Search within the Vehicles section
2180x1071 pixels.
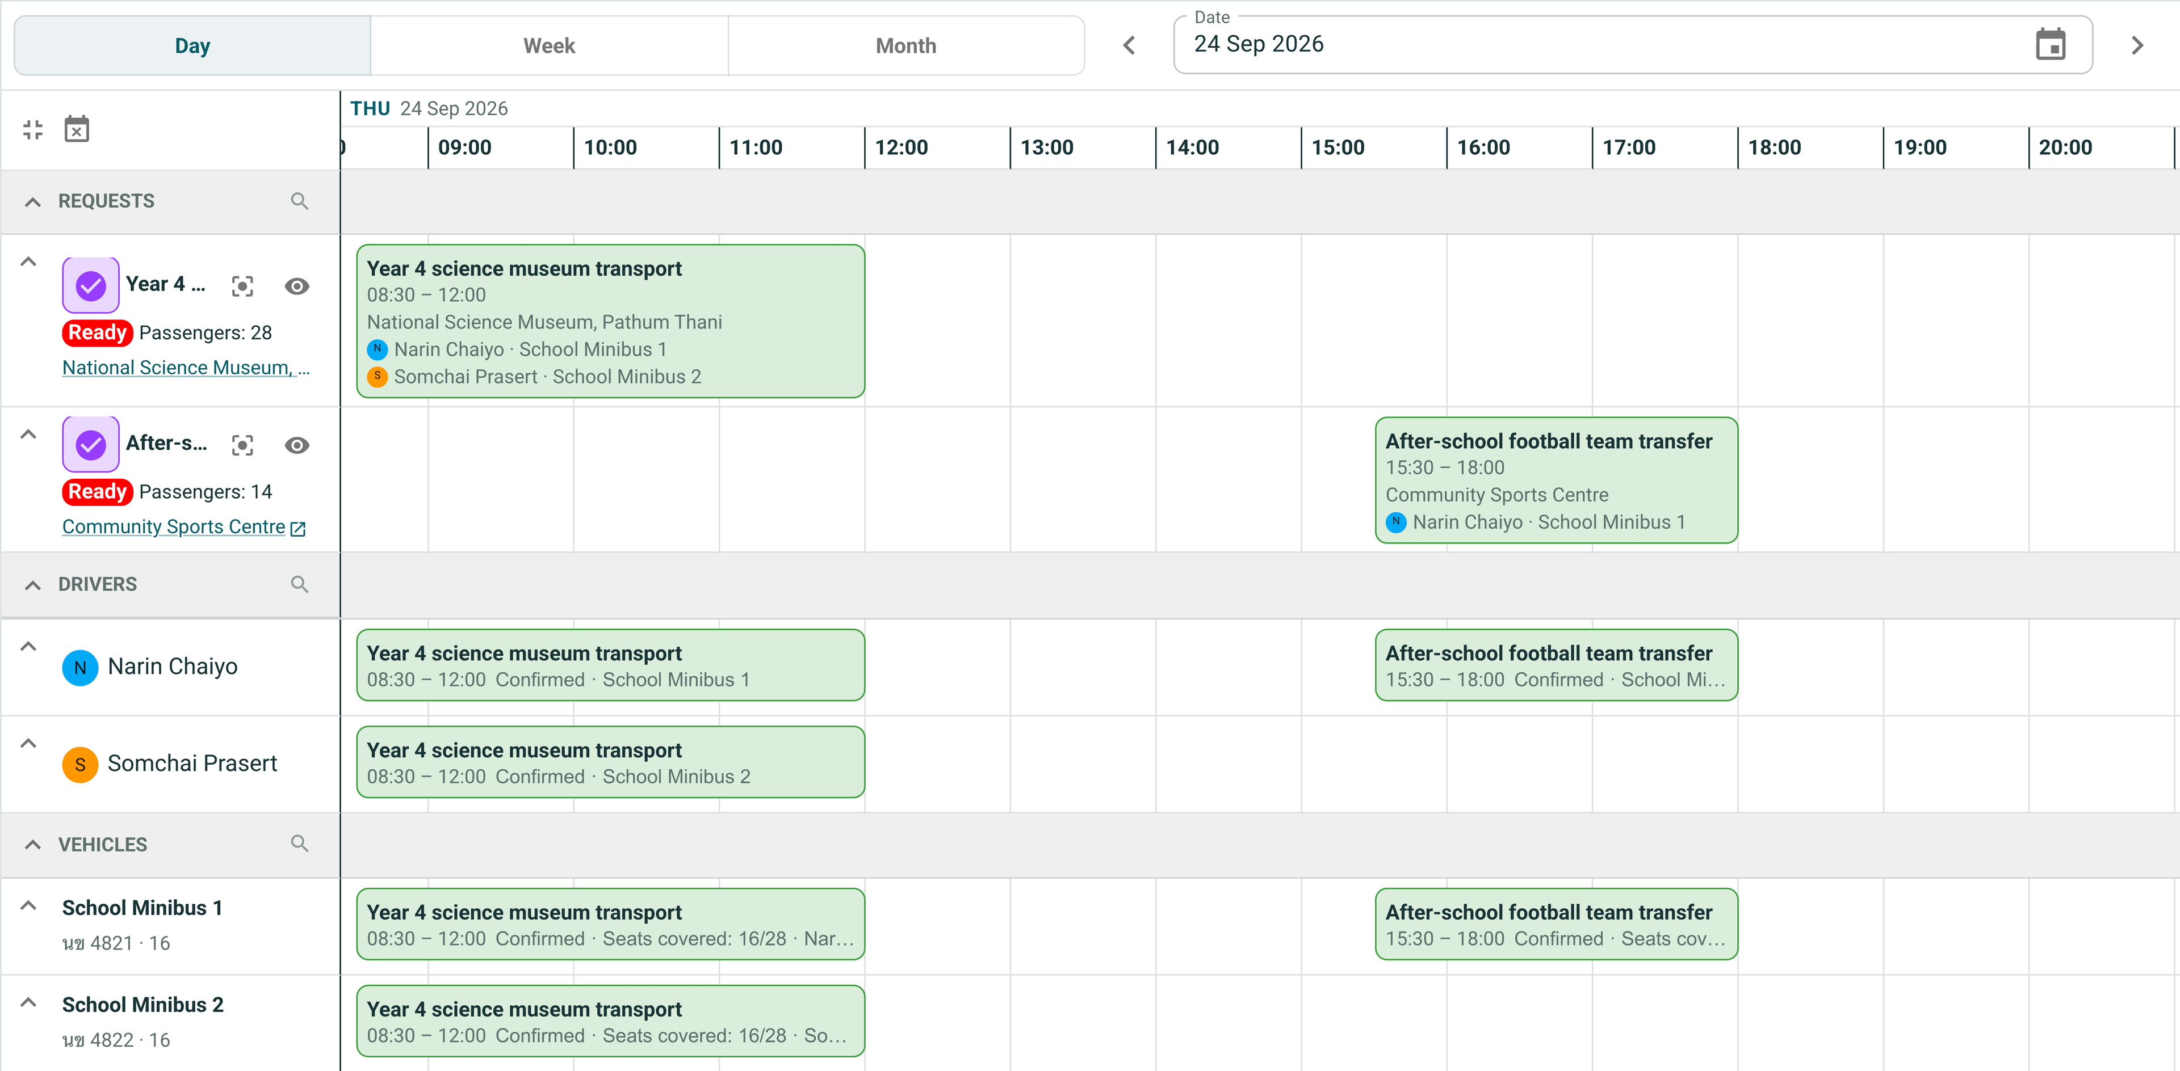[300, 844]
